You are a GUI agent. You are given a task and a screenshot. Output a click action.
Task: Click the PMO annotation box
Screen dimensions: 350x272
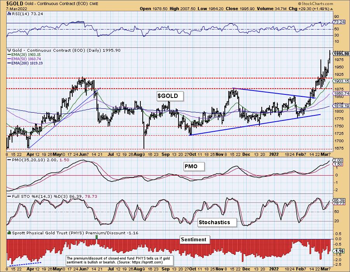(x=194, y=167)
